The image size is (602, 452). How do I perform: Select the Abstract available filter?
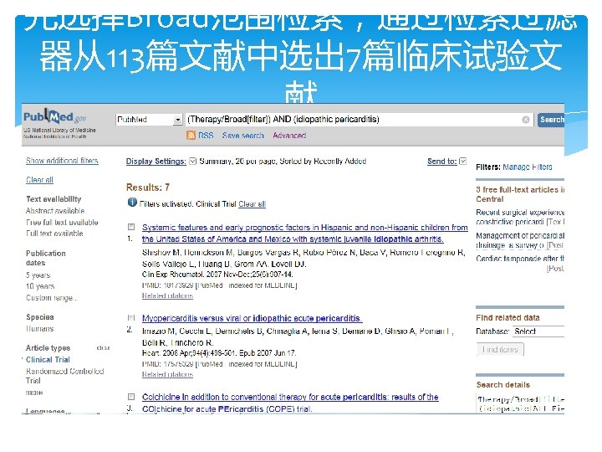[x=55, y=211]
